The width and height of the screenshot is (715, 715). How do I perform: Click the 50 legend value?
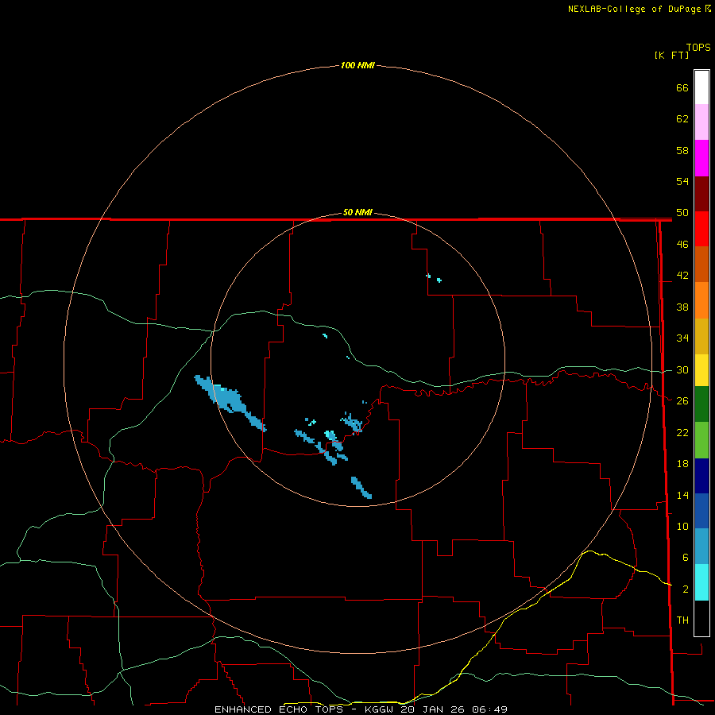[x=682, y=212]
